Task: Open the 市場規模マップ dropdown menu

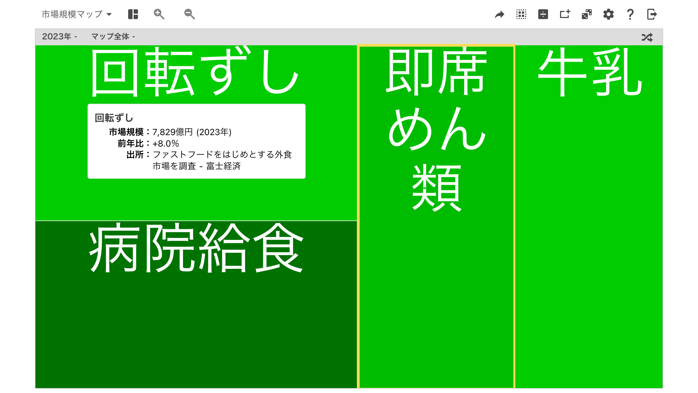Action: click(x=77, y=14)
